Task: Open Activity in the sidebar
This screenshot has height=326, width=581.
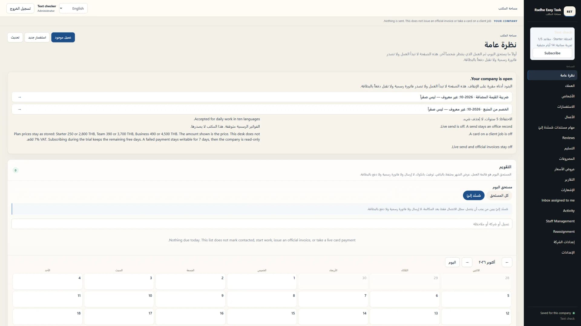Action: pyautogui.click(x=552, y=211)
